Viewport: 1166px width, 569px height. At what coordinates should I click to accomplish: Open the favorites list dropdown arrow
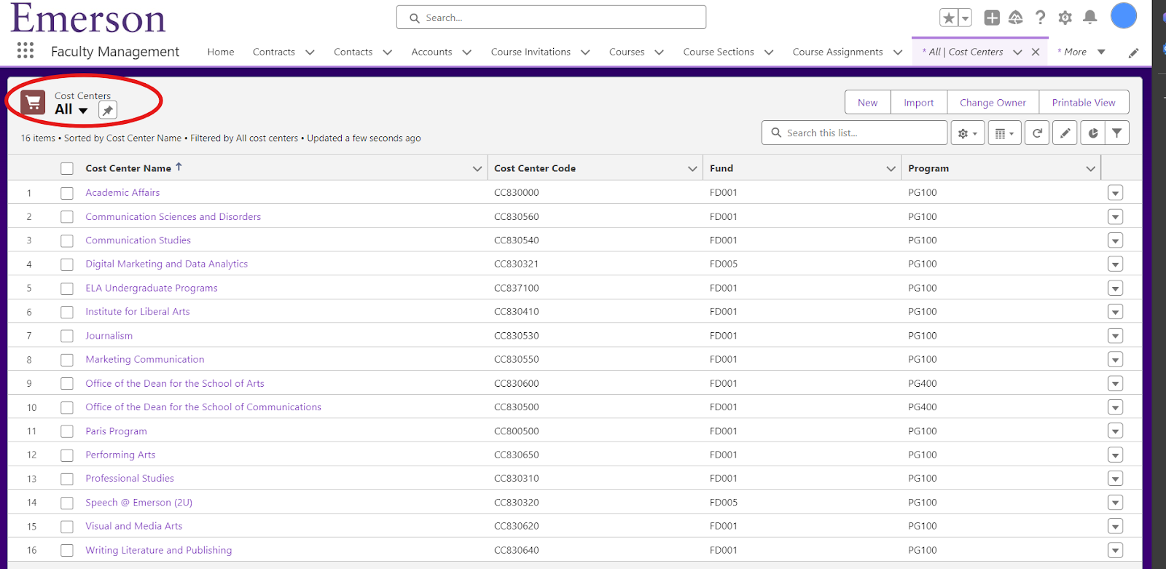click(x=965, y=18)
